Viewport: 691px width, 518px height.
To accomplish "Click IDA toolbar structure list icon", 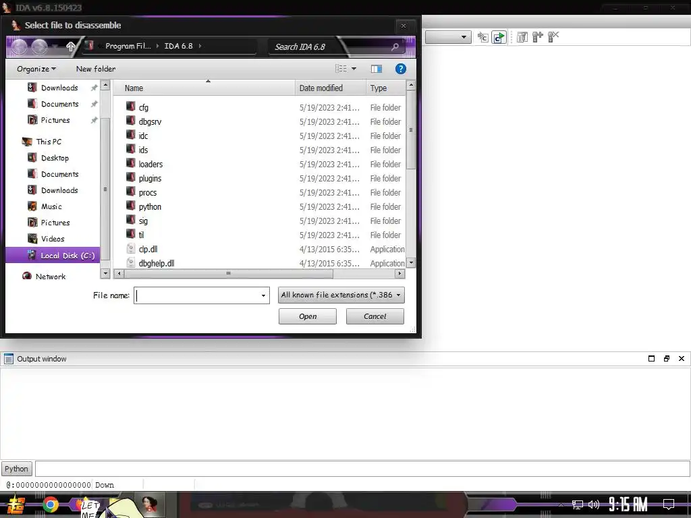I will tap(522, 38).
